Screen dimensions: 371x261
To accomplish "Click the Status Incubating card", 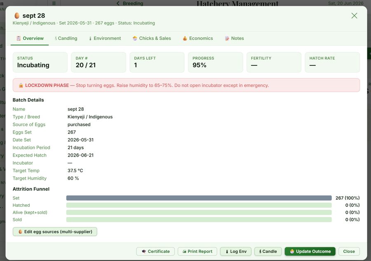I will click(x=40, y=62).
